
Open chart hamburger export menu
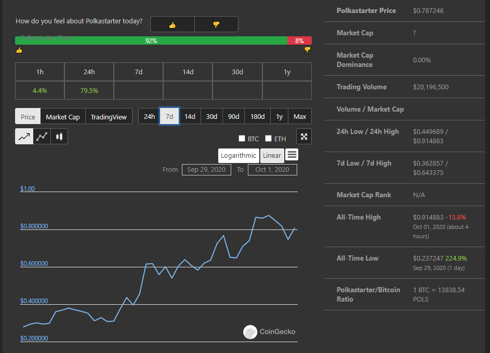pos(292,155)
